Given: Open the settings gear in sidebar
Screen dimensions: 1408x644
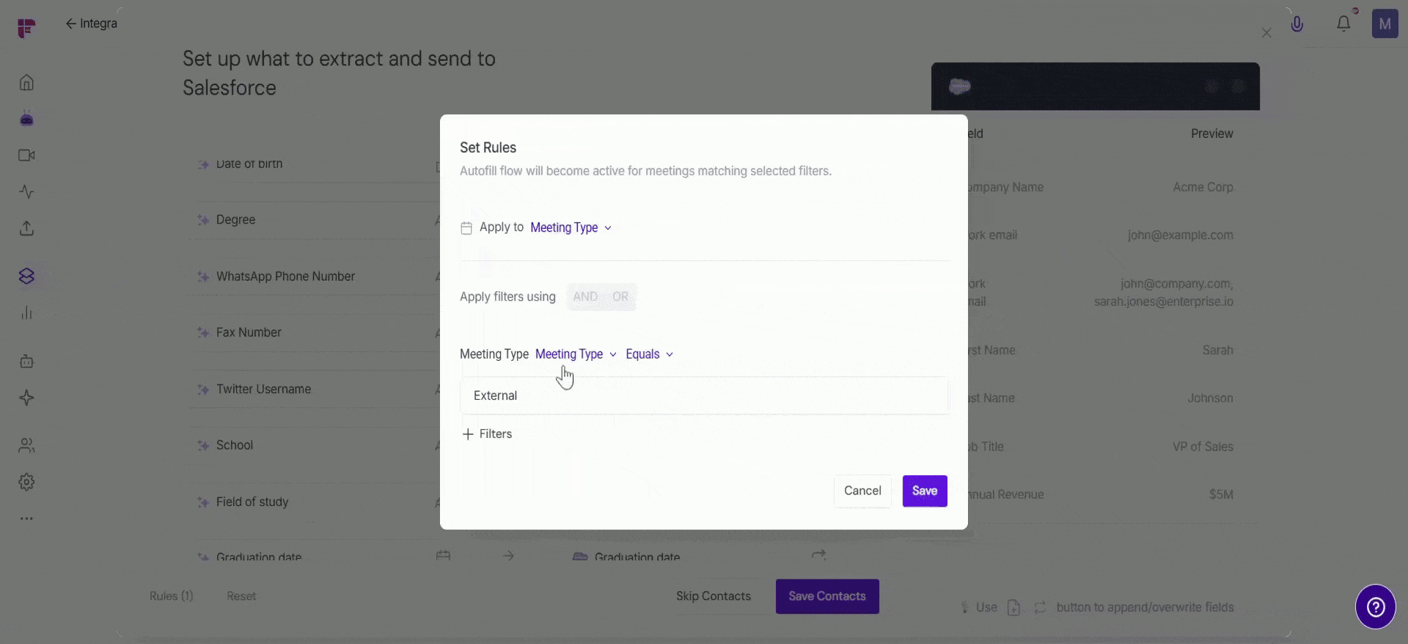Looking at the screenshot, I should [x=26, y=482].
